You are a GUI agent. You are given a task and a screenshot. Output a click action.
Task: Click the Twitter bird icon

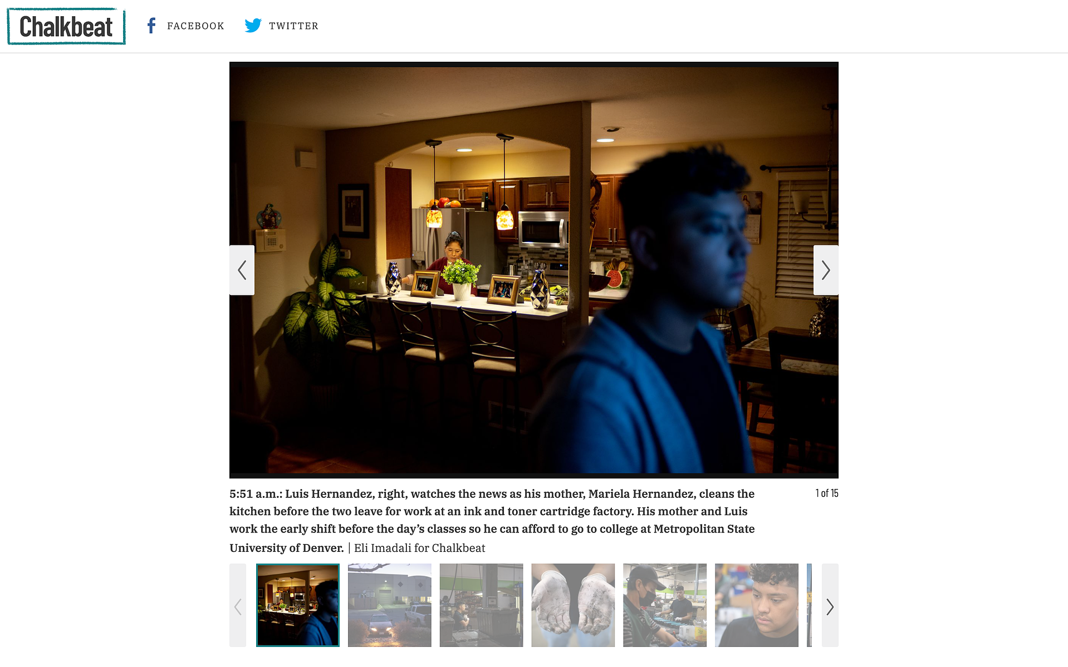click(253, 26)
